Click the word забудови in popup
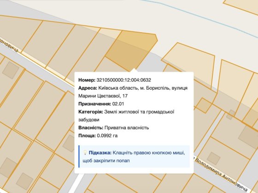 (x=89, y=120)
